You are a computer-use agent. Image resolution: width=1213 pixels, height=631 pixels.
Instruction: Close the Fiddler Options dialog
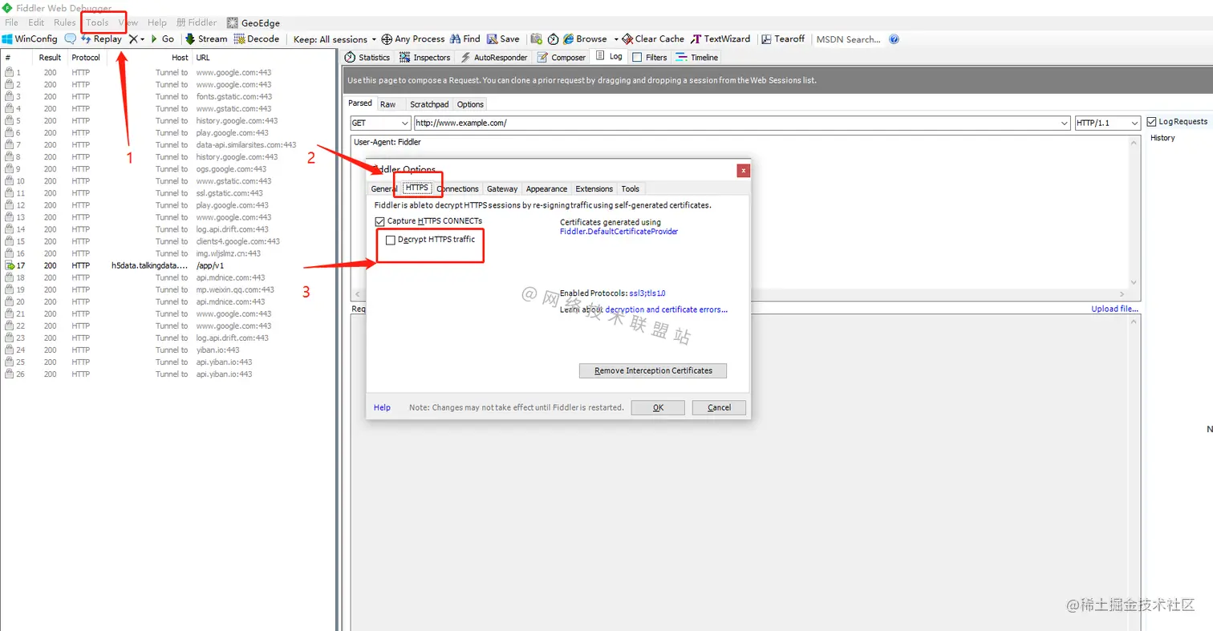(x=744, y=170)
